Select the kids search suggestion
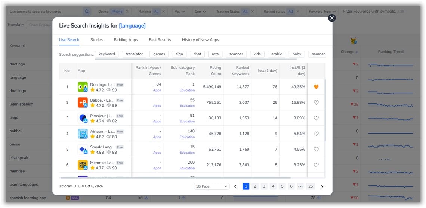This screenshot has height=208, width=426. point(257,54)
